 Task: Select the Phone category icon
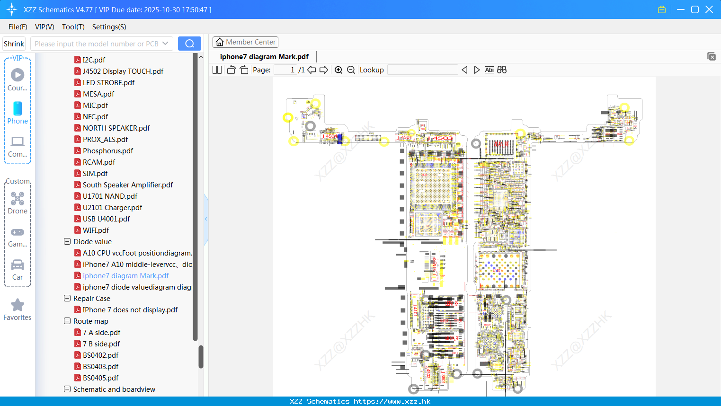point(18,108)
